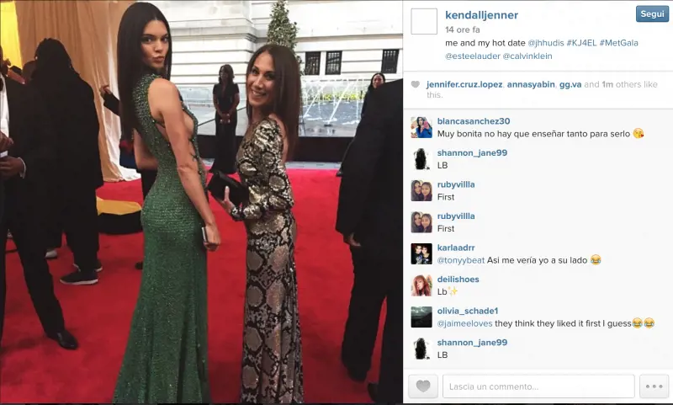Click rubyvillla's avatar on first 'First' comment
The height and width of the screenshot is (405, 673).
(x=421, y=190)
